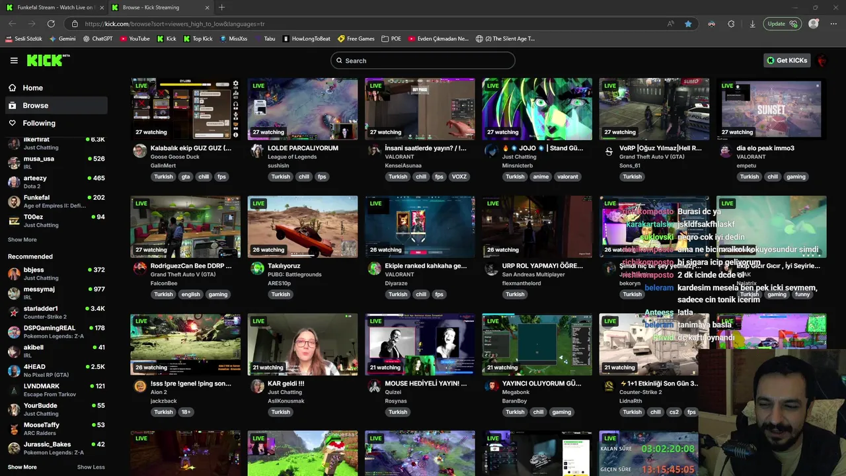The image size is (846, 476).
Task: Click the browser Update button
Action: tap(783, 24)
